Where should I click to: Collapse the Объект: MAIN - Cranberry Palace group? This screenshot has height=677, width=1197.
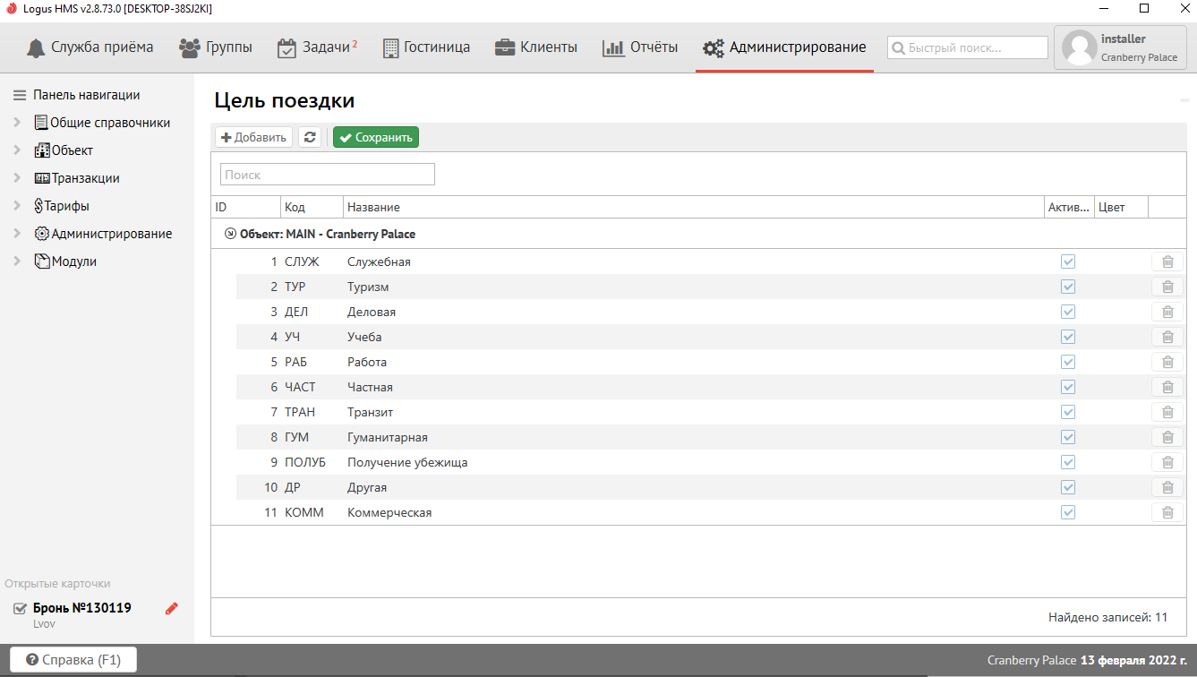(x=230, y=235)
